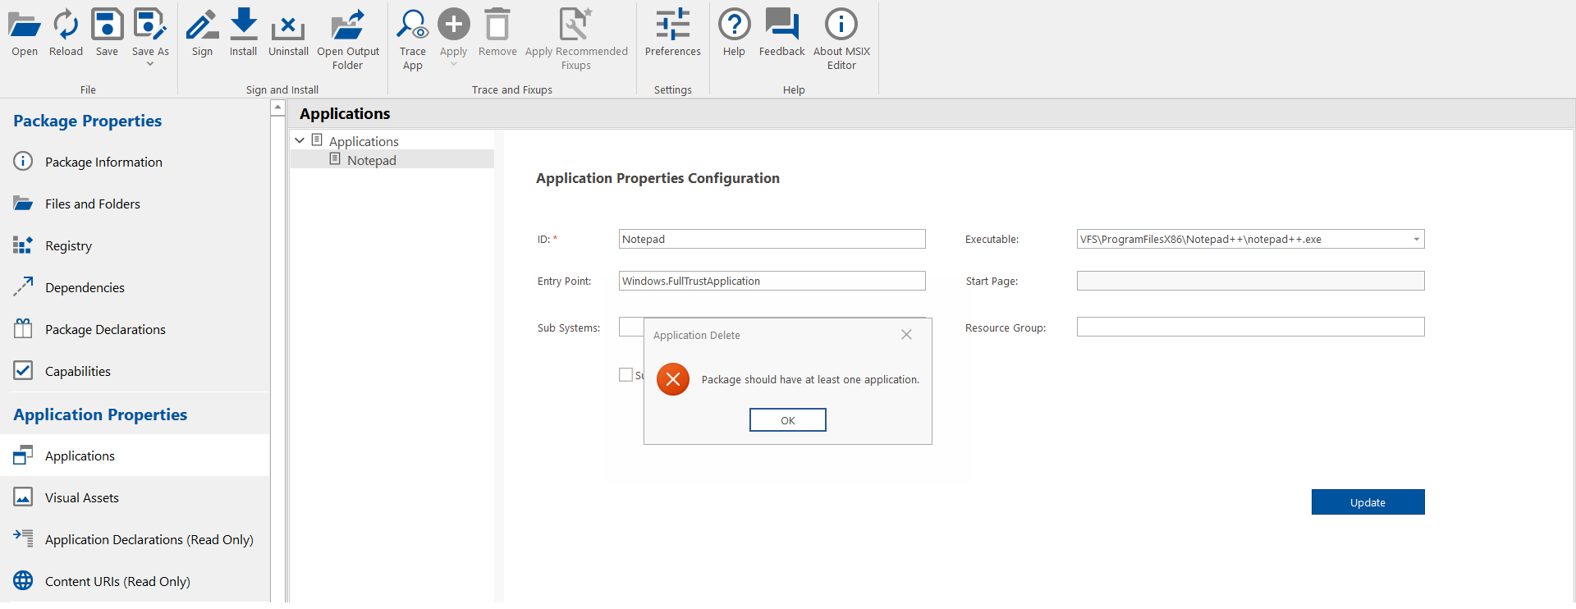Click the blue Update button
The image size is (1576, 609).
pos(1368,502)
